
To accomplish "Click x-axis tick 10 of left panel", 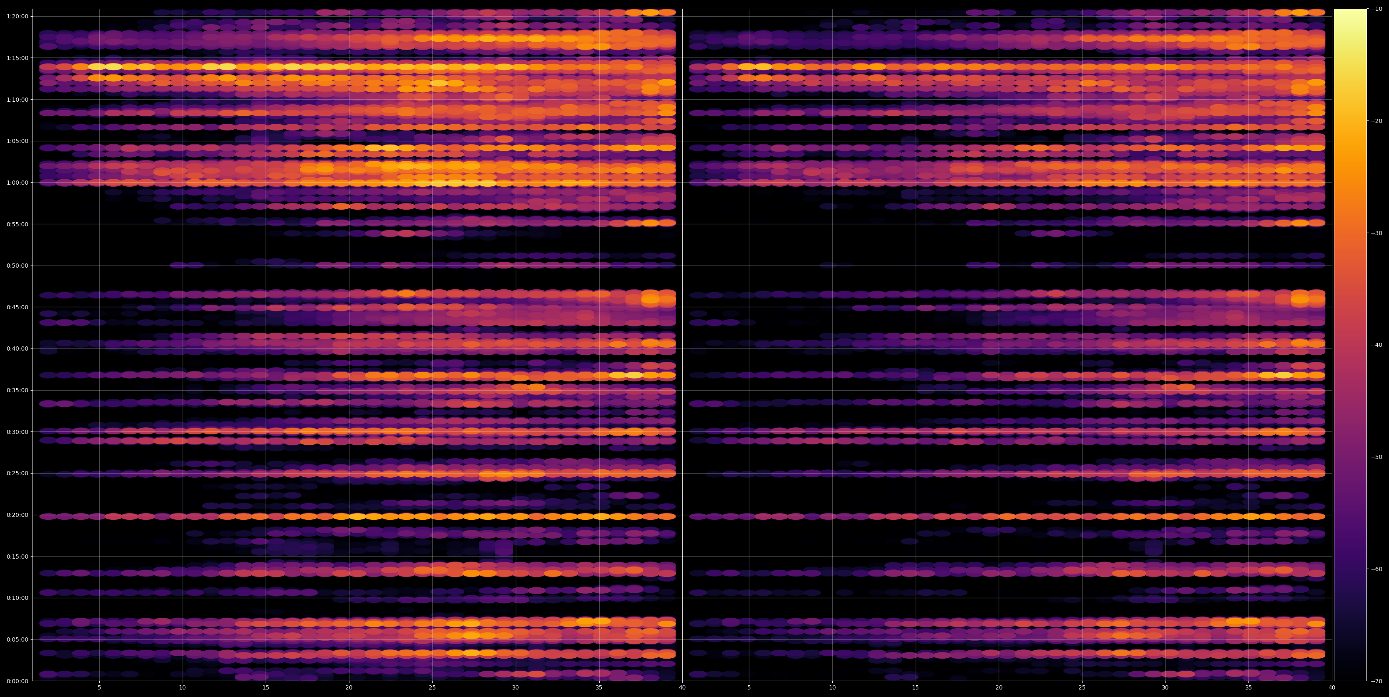I will click(182, 687).
